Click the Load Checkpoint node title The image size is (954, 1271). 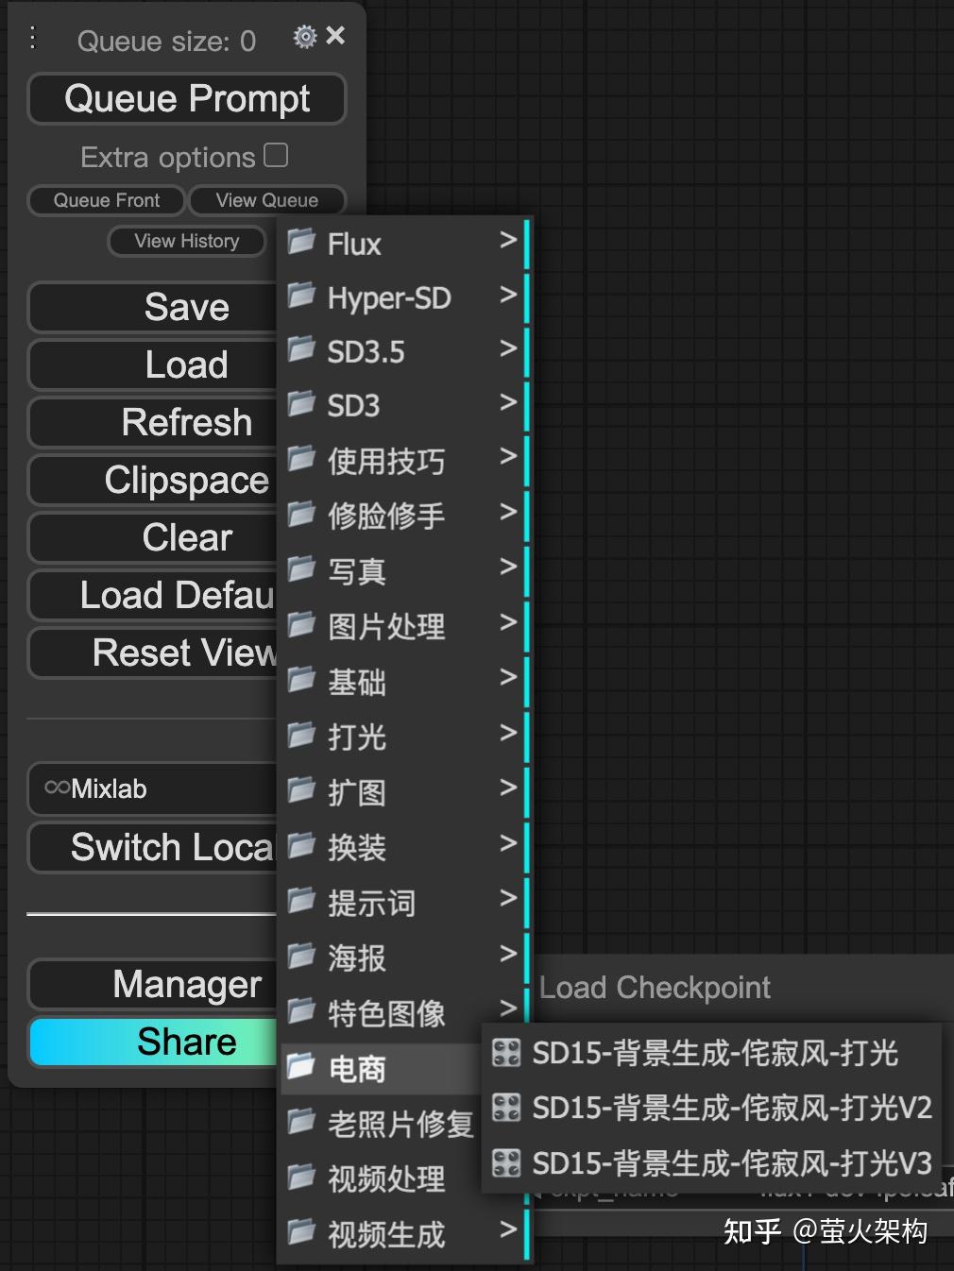tap(654, 987)
